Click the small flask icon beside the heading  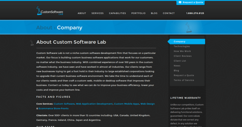pos(32,42)
